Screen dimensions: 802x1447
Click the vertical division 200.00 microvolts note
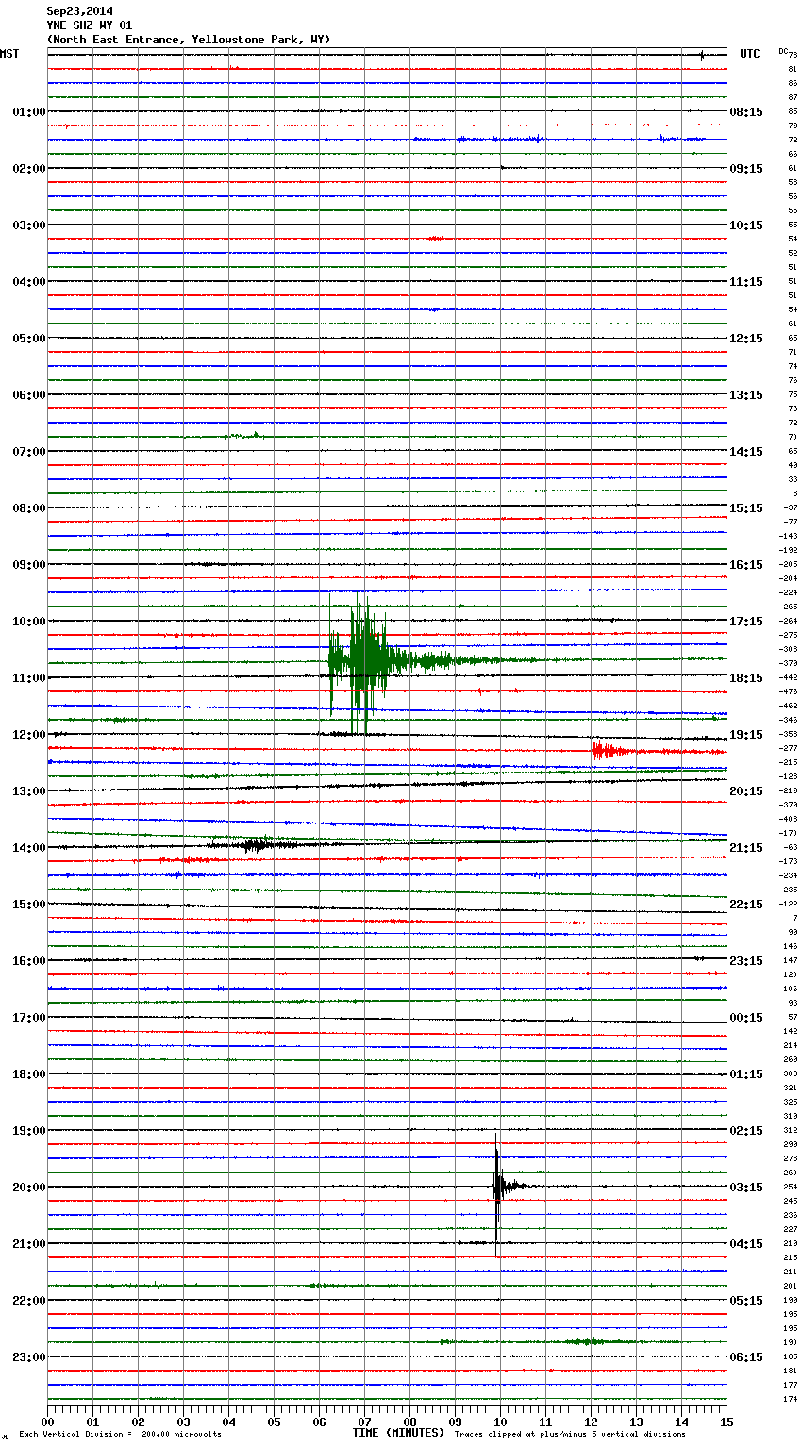[120, 1434]
